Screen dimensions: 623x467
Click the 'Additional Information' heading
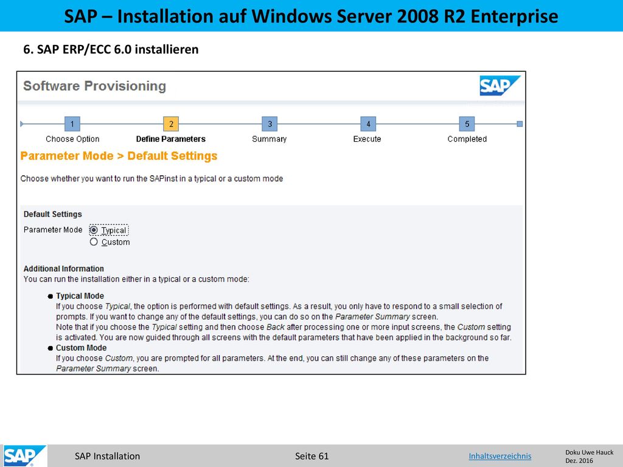(x=63, y=268)
